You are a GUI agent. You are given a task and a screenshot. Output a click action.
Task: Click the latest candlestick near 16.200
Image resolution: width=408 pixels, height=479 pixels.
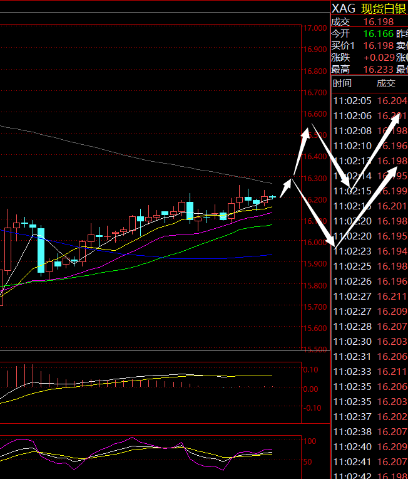(273, 197)
